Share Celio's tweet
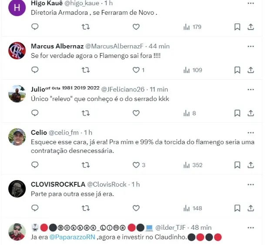This screenshot has width=266, height=245. point(251,165)
